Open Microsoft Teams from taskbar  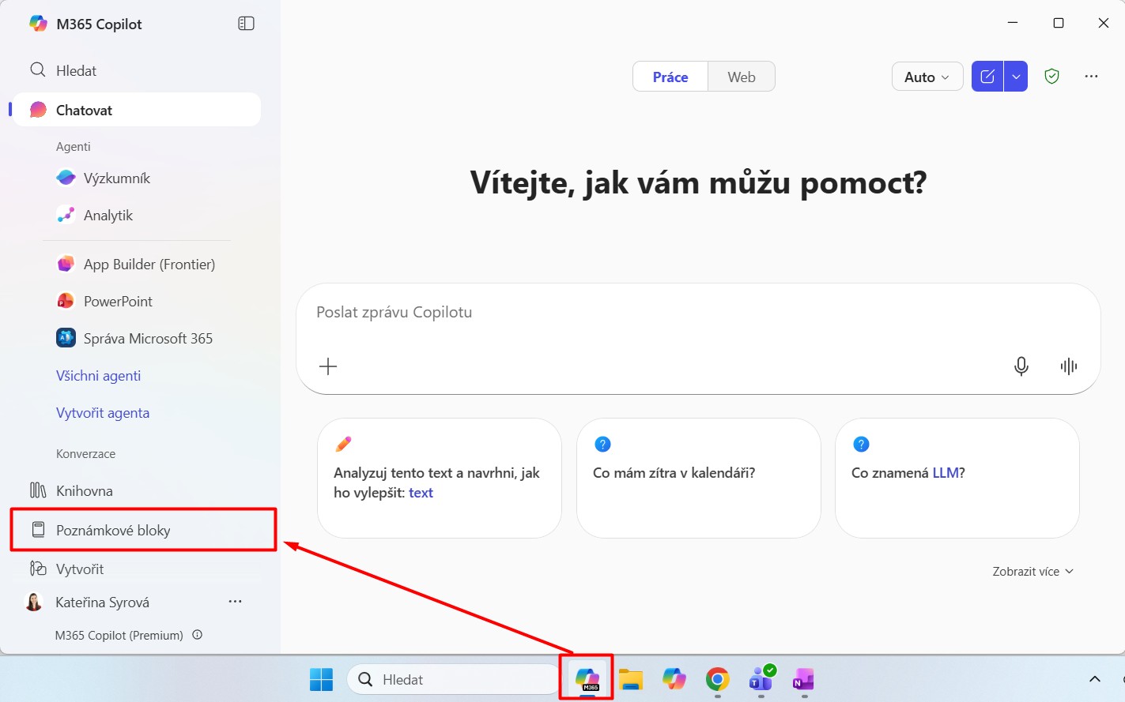pos(761,679)
